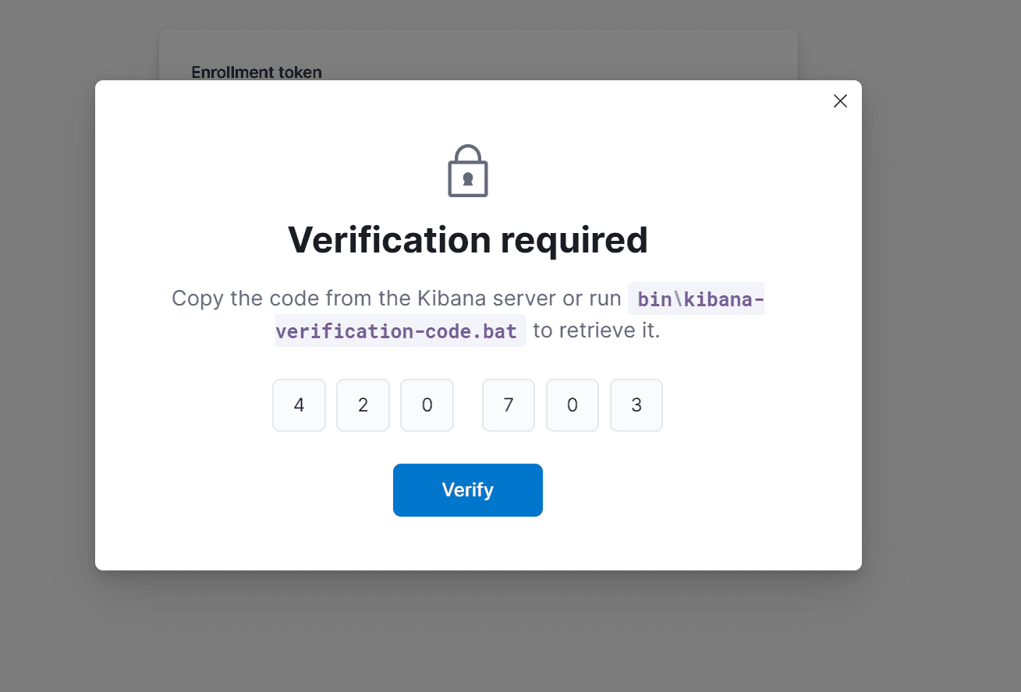Select the fifth digit box containing 0
1021x692 pixels.
(573, 405)
